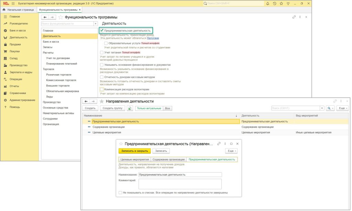Click into the Комментарий text field
Image resolution: width=352 pixels, height=211 pixels.
(180, 184)
